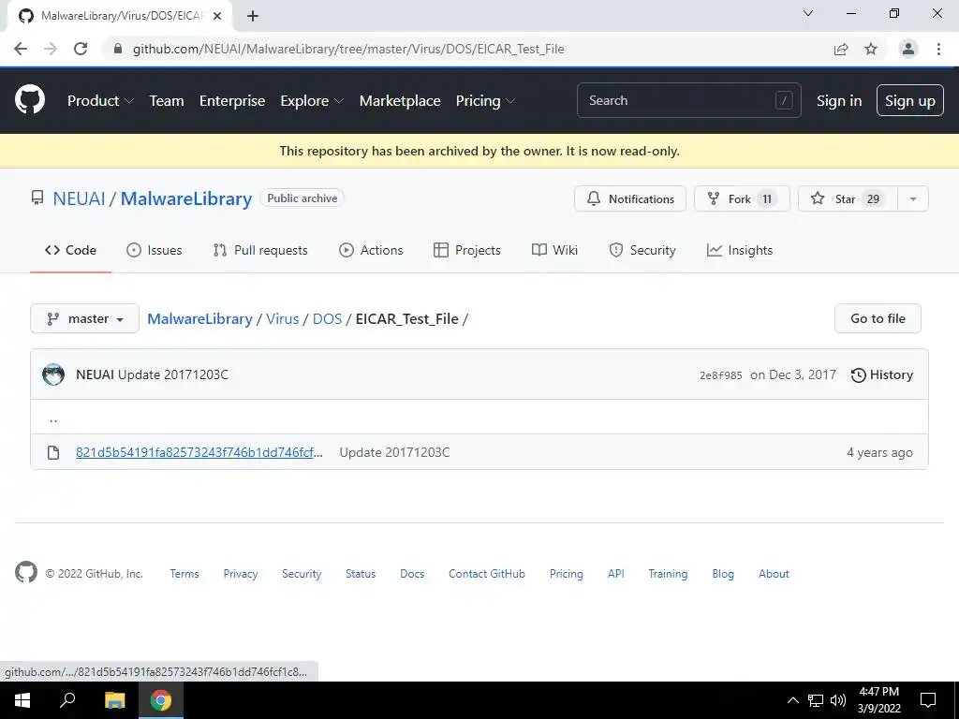
Task: Open the Projects tab
Action: click(x=467, y=250)
